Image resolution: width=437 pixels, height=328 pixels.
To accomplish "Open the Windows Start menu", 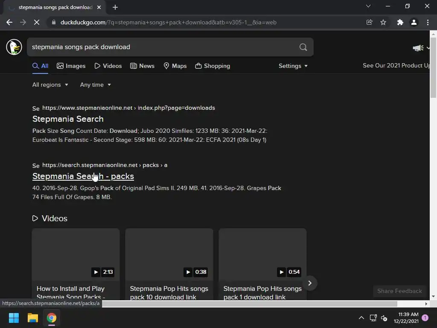I will click(14, 318).
